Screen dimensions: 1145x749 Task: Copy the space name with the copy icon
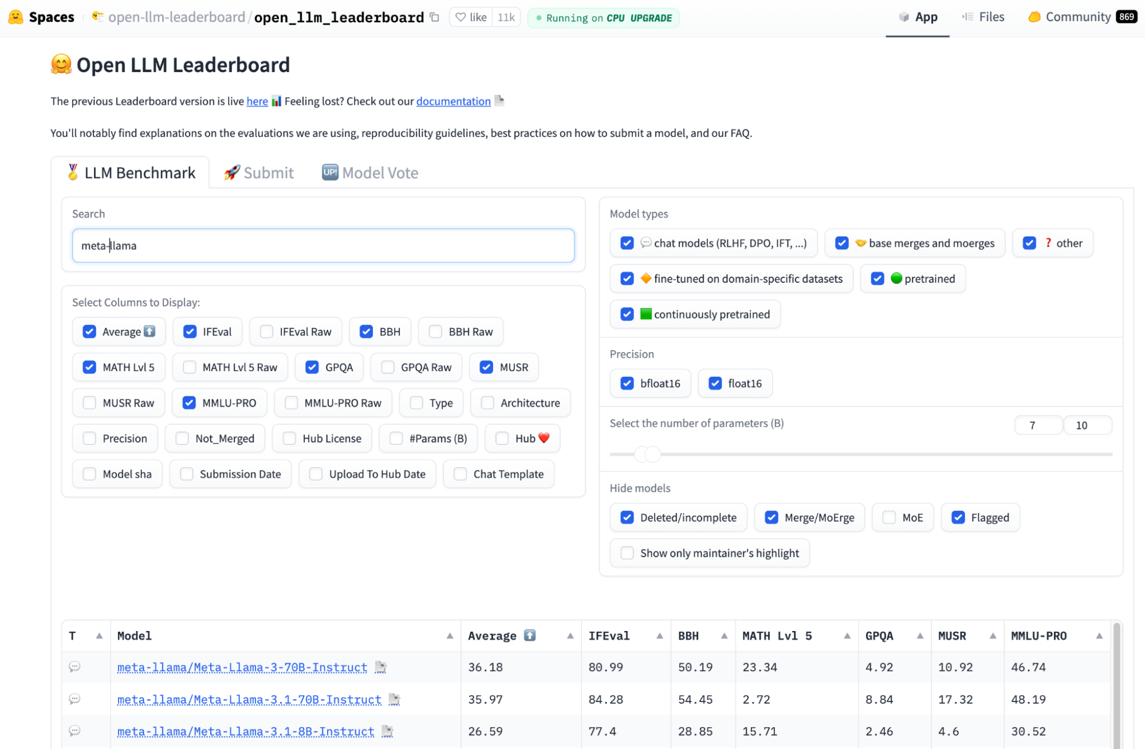435,17
